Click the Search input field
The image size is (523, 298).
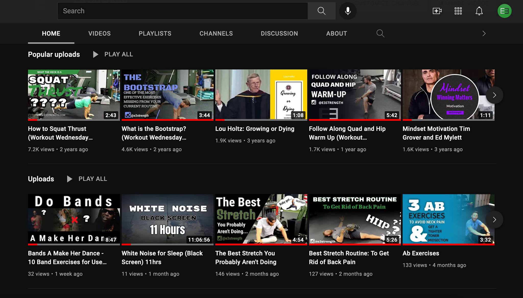[182, 11]
